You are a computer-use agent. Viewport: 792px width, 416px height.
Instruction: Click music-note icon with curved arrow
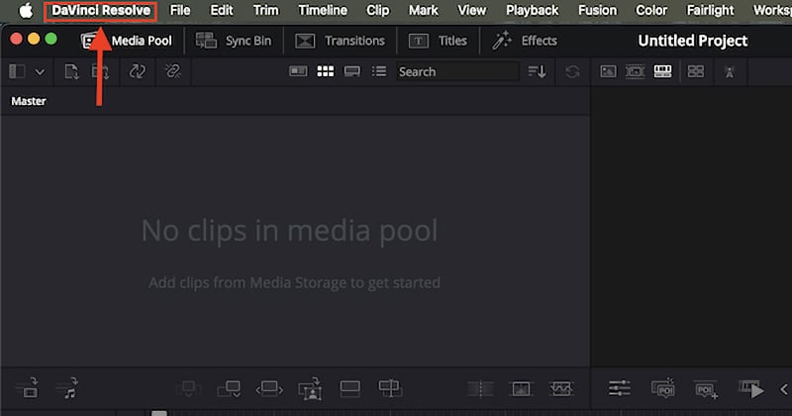pos(67,388)
